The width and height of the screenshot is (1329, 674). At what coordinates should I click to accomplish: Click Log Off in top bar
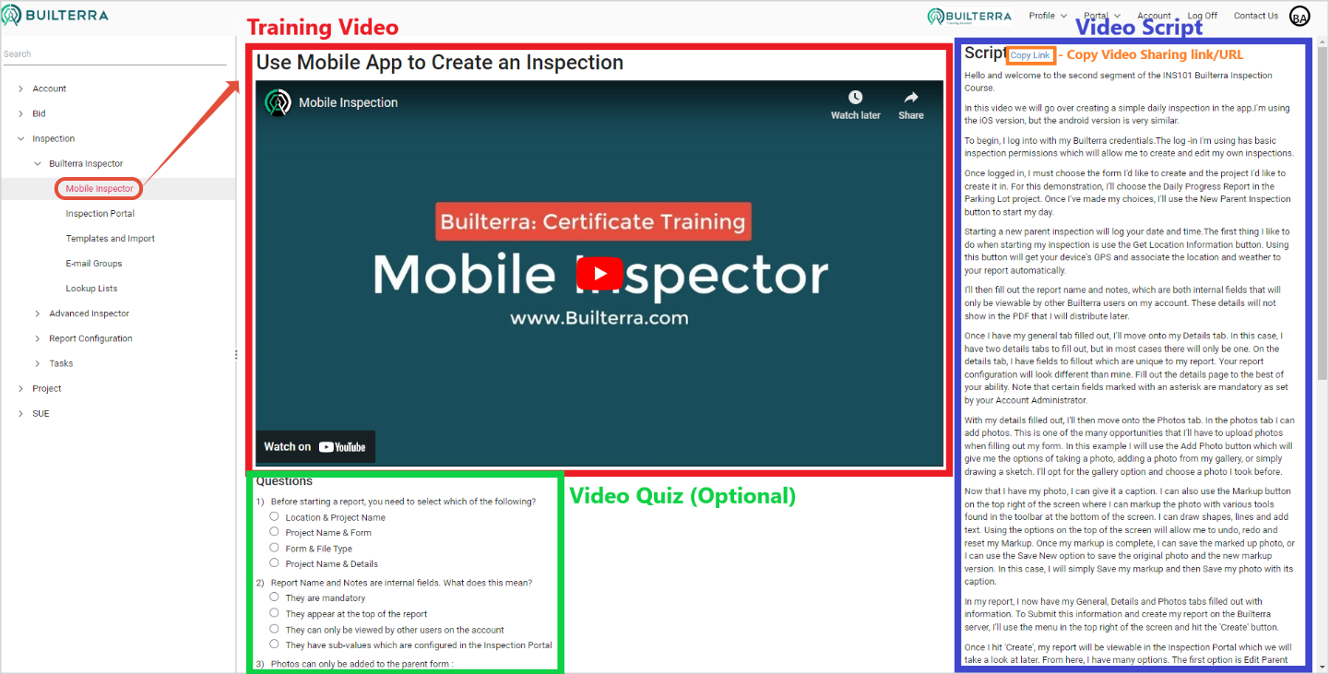[x=1202, y=16]
